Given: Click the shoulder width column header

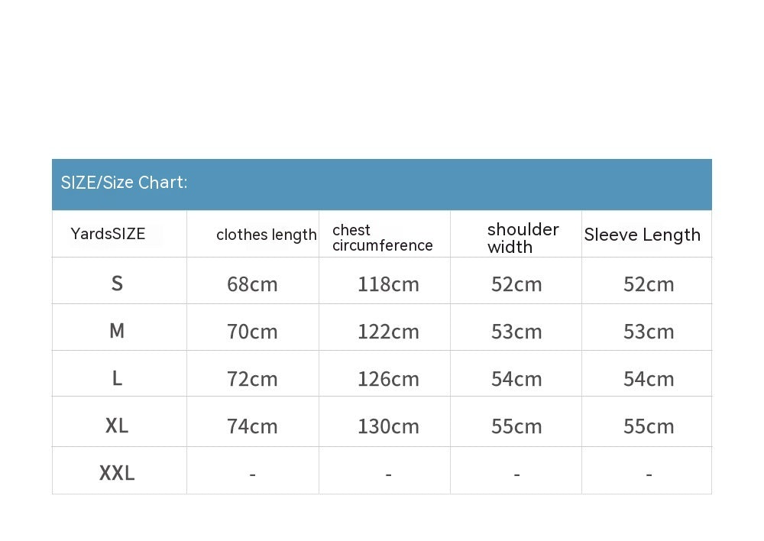Looking at the screenshot, I should pos(523,238).
